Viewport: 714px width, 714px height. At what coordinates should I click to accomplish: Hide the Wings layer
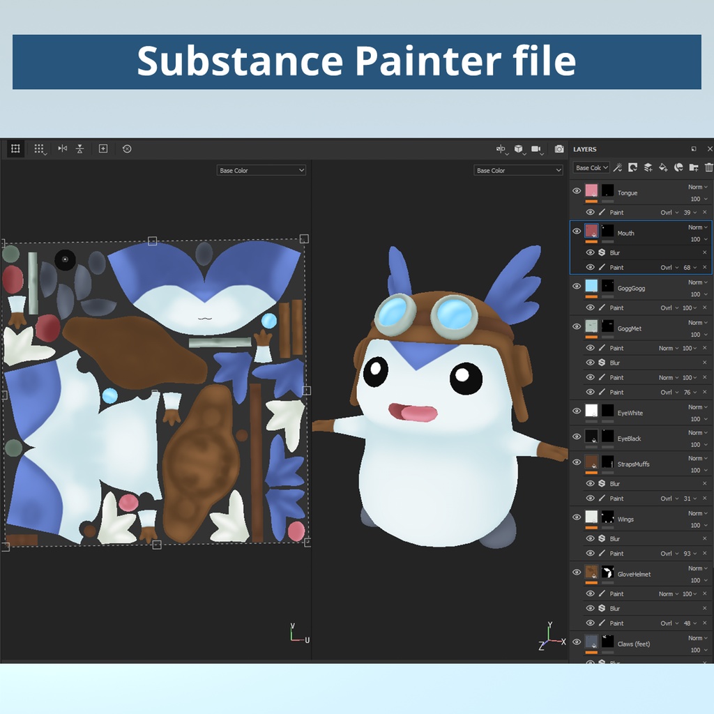(577, 517)
